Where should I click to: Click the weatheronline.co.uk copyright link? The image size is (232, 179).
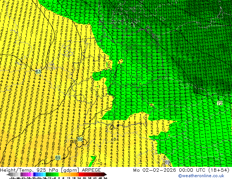(201, 176)
